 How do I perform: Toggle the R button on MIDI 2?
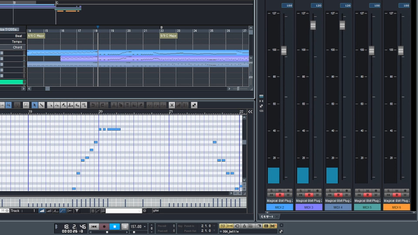click(280, 195)
